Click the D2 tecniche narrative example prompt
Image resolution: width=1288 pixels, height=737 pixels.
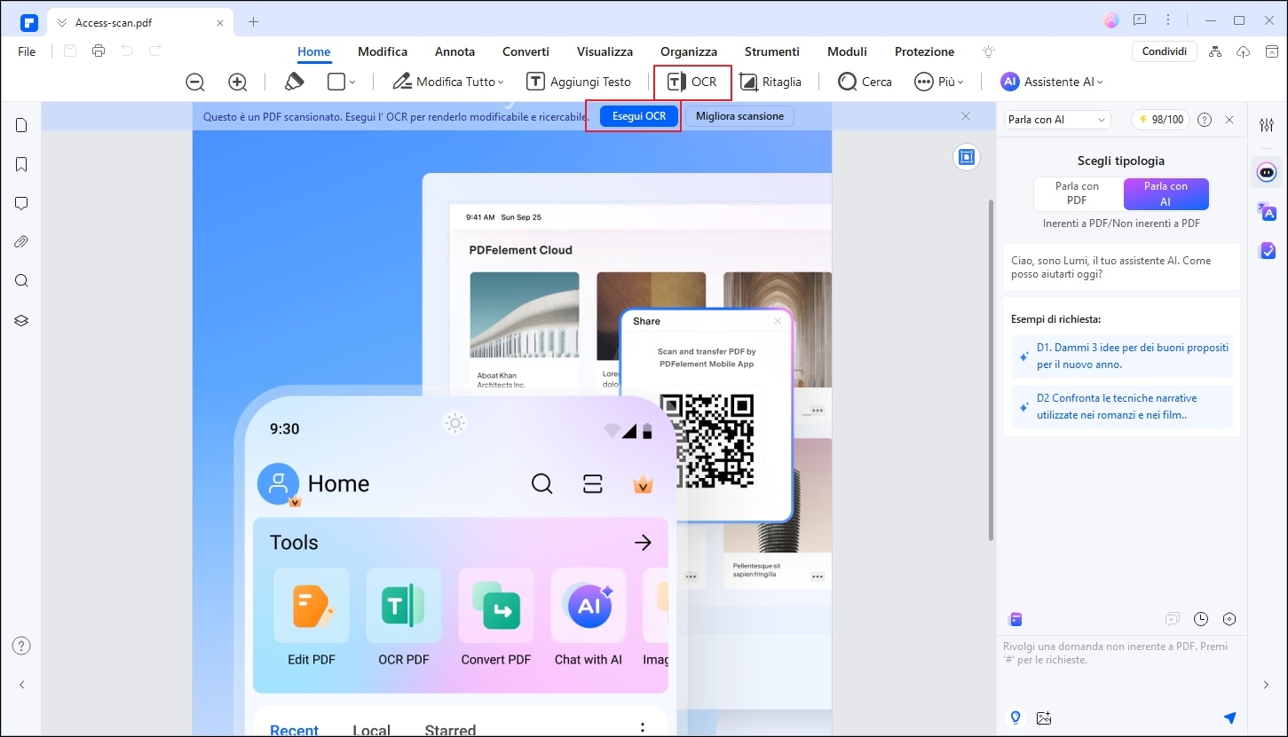pyautogui.click(x=1122, y=406)
